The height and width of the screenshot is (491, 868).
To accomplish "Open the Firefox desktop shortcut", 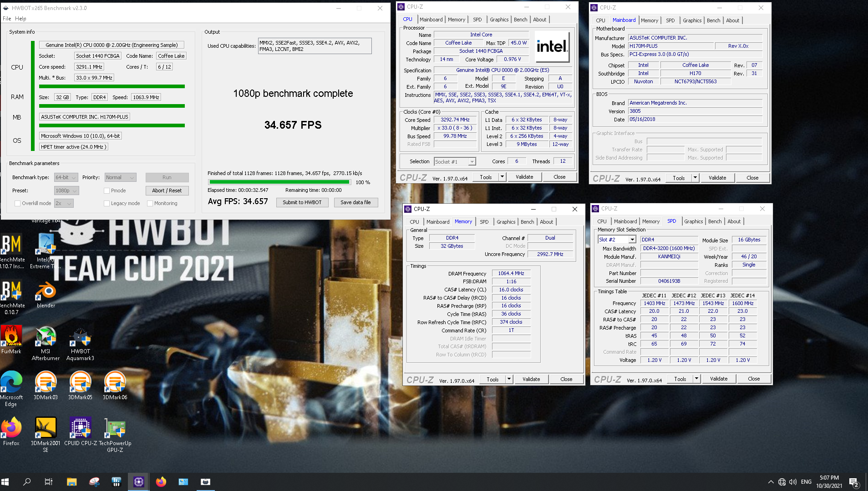I will (11, 431).
